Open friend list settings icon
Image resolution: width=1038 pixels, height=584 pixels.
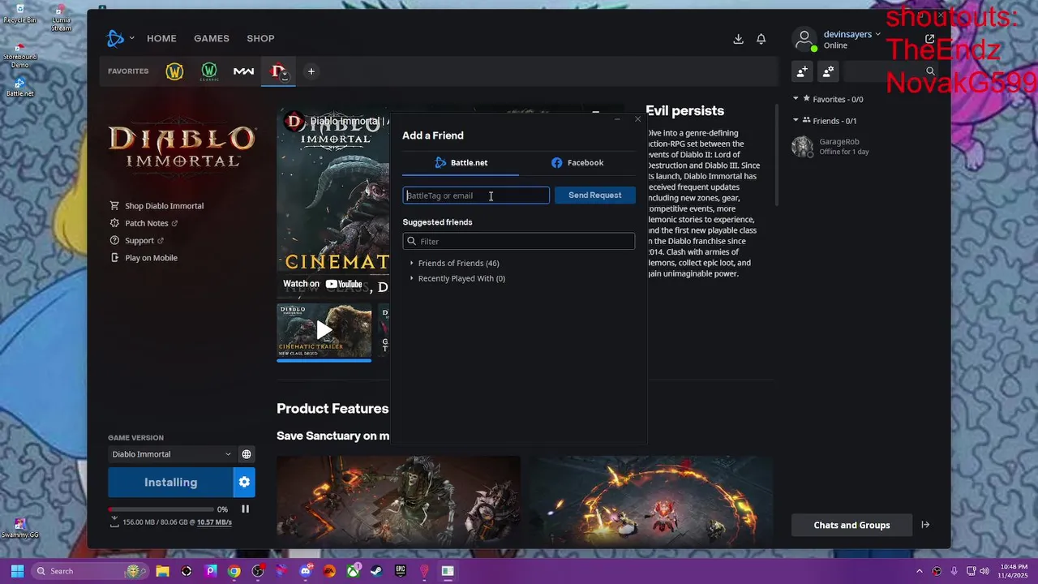point(828,71)
